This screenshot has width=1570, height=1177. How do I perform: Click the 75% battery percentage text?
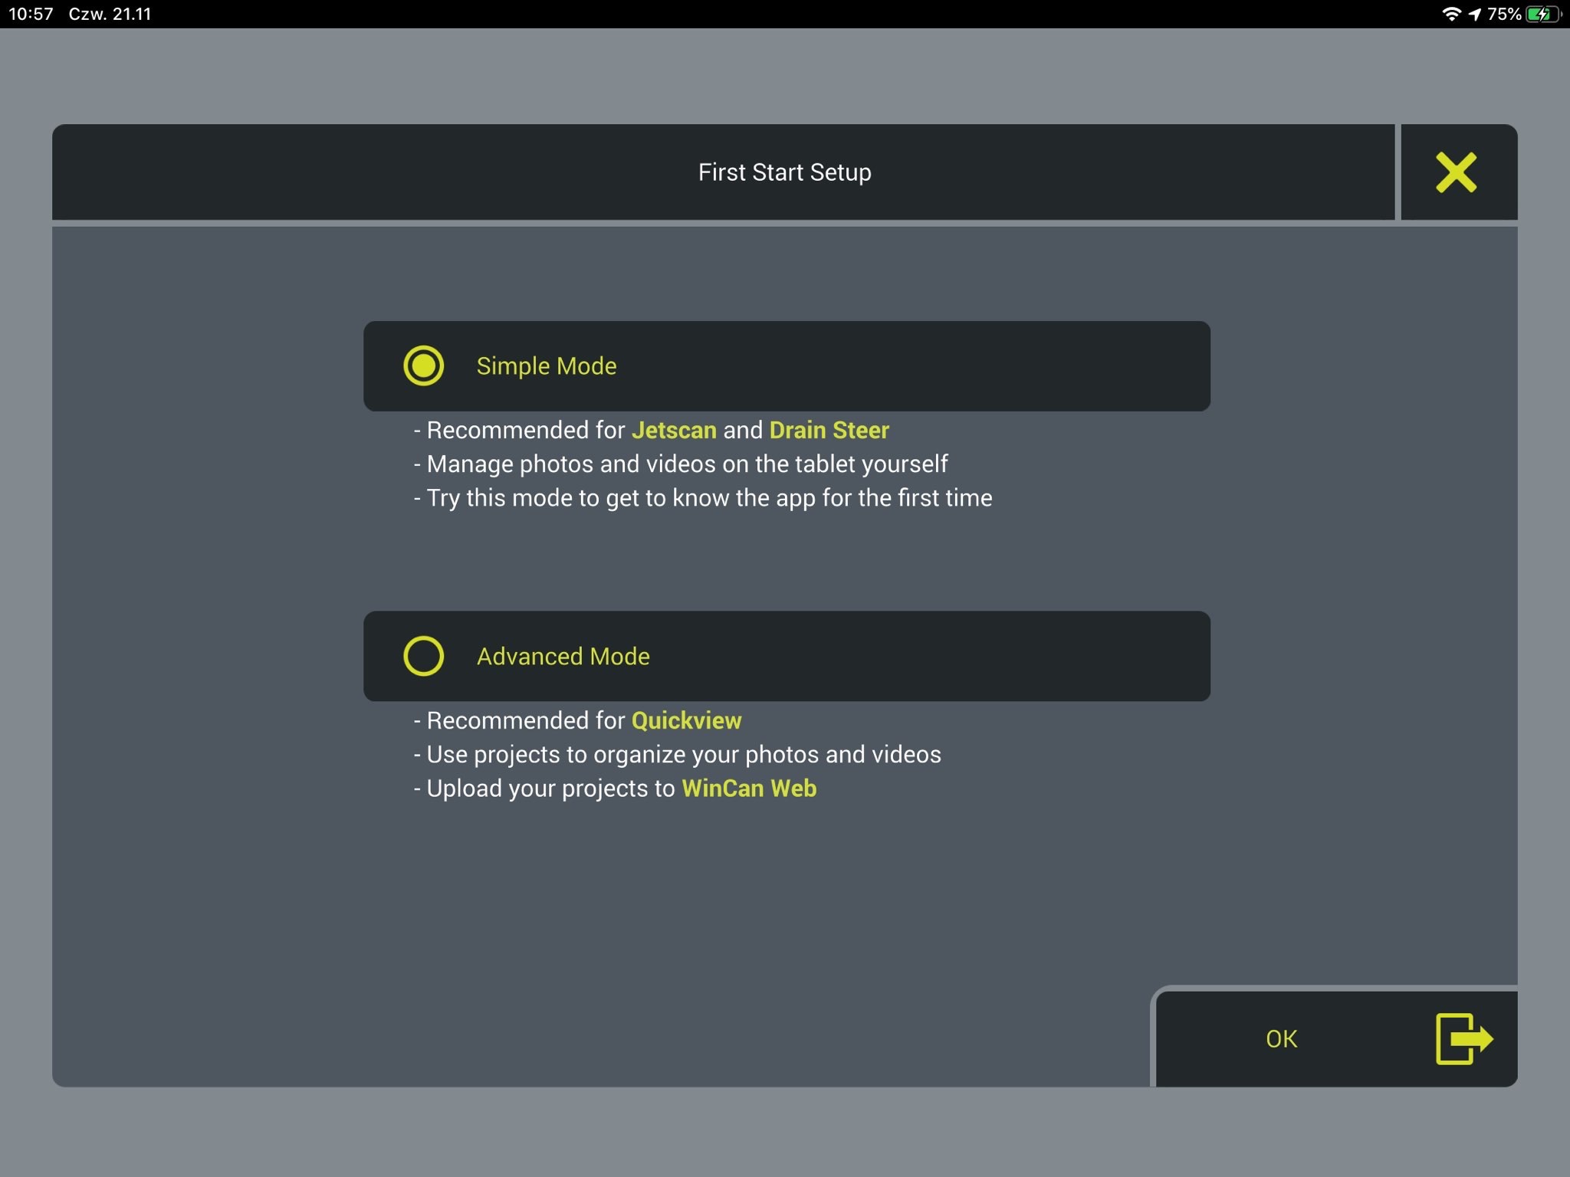[x=1504, y=14]
